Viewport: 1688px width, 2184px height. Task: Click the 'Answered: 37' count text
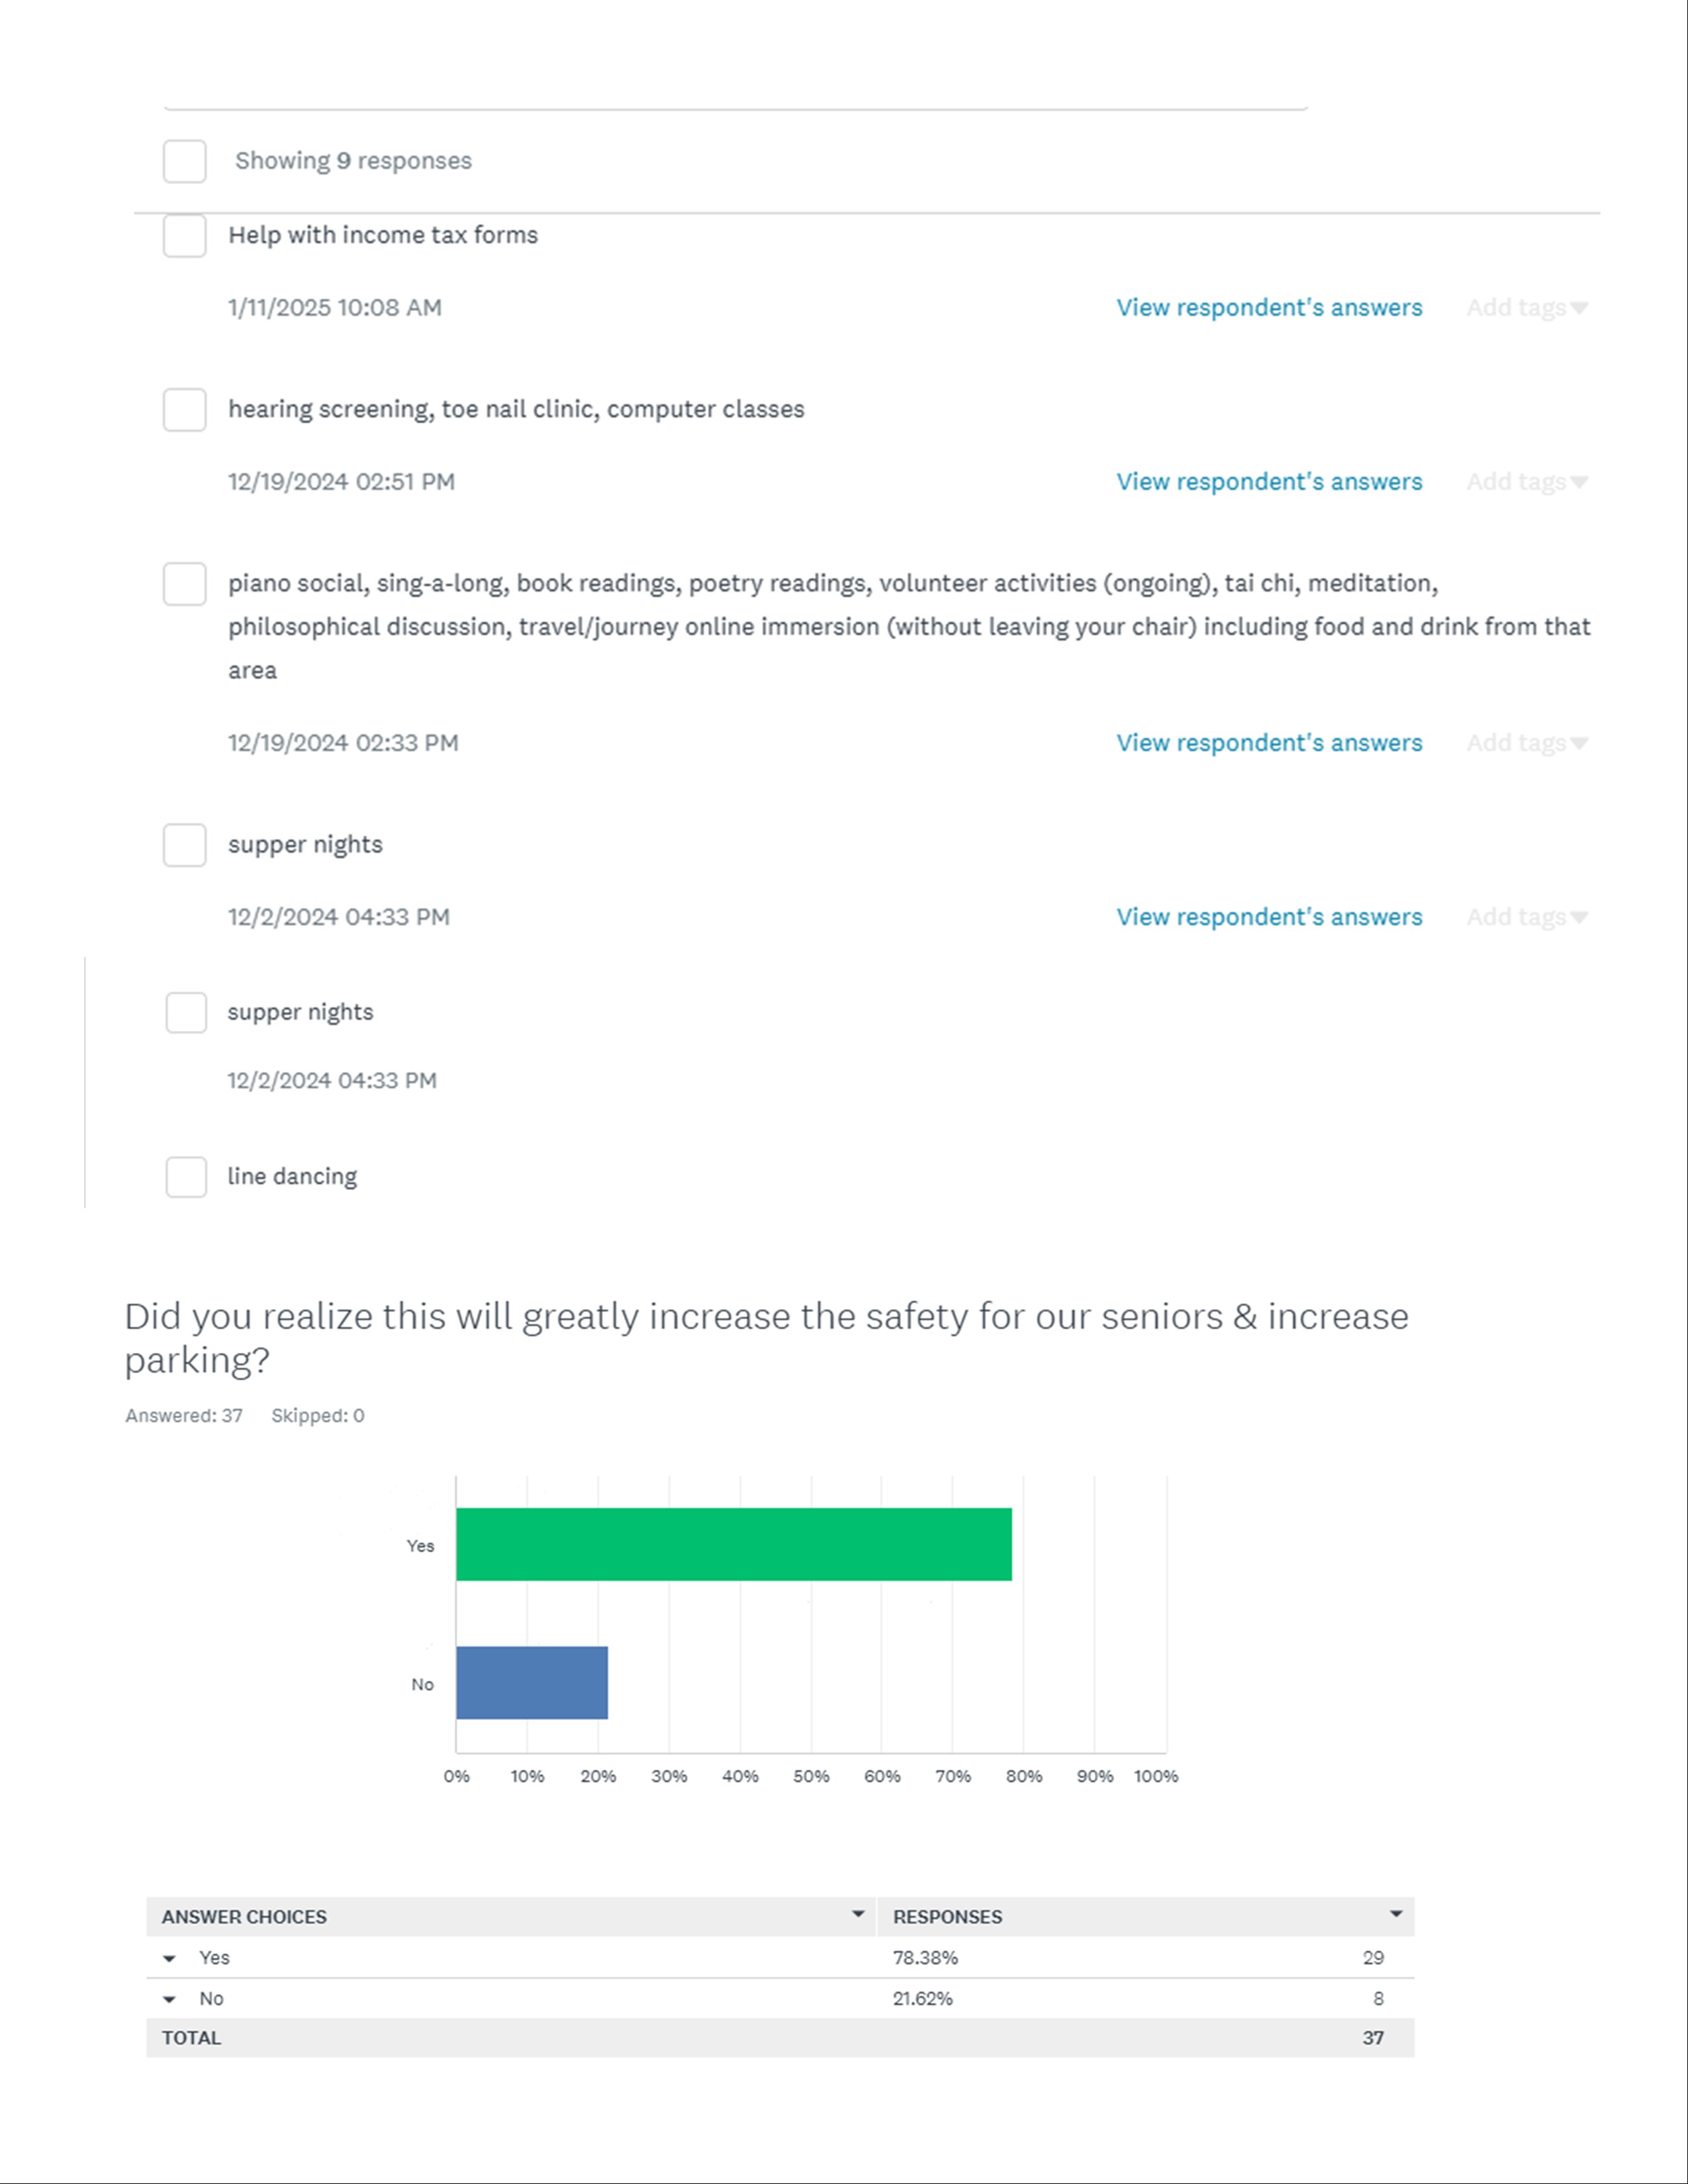click(184, 1416)
